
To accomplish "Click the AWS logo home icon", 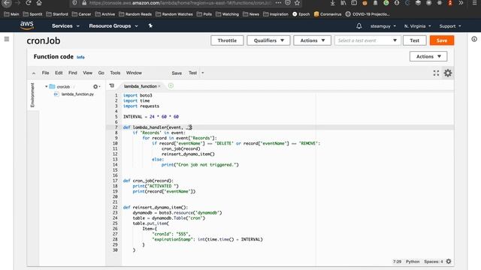I will tap(27, 25).
